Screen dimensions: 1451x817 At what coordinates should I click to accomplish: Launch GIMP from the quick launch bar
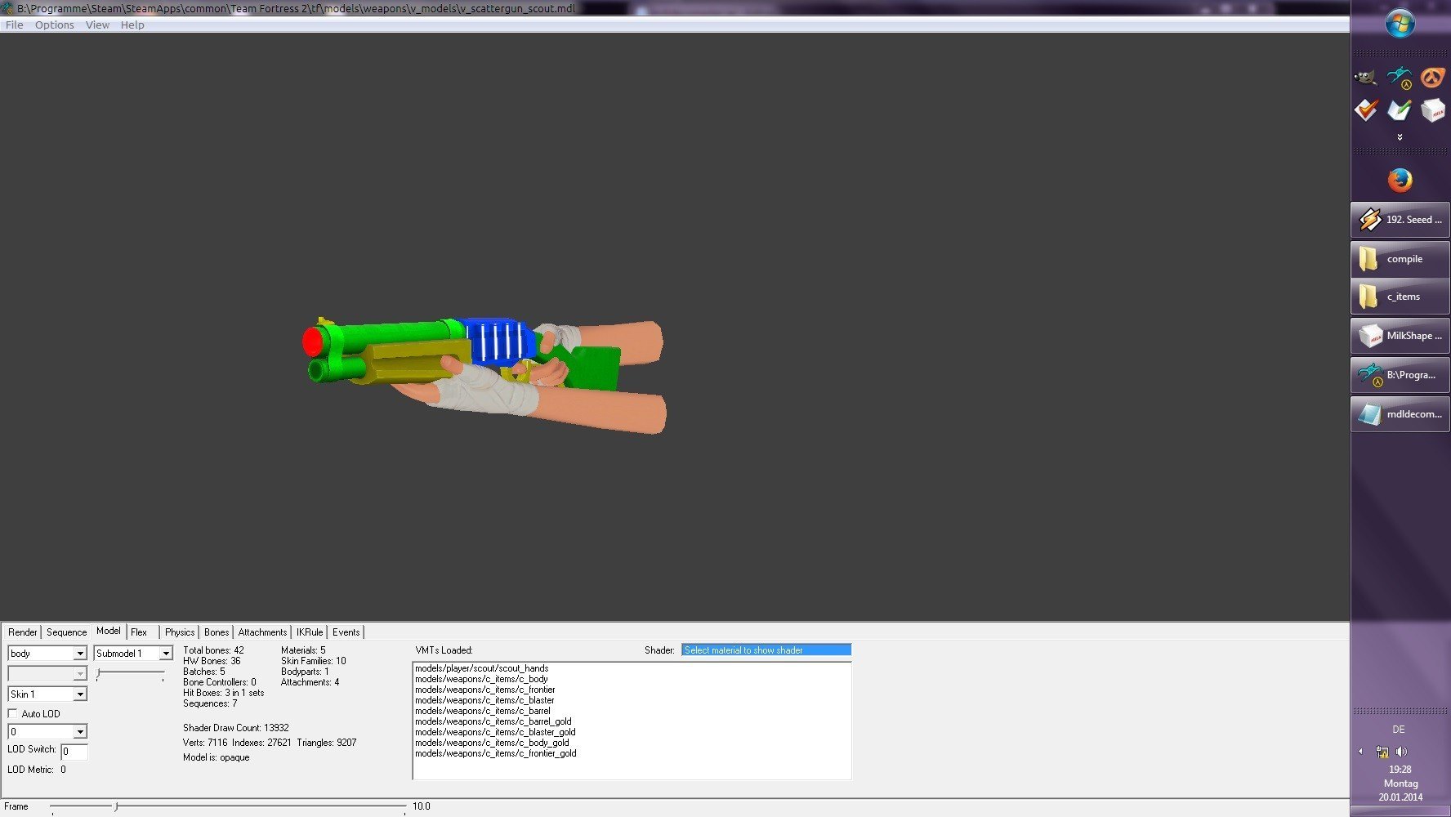pos(1365,78)
